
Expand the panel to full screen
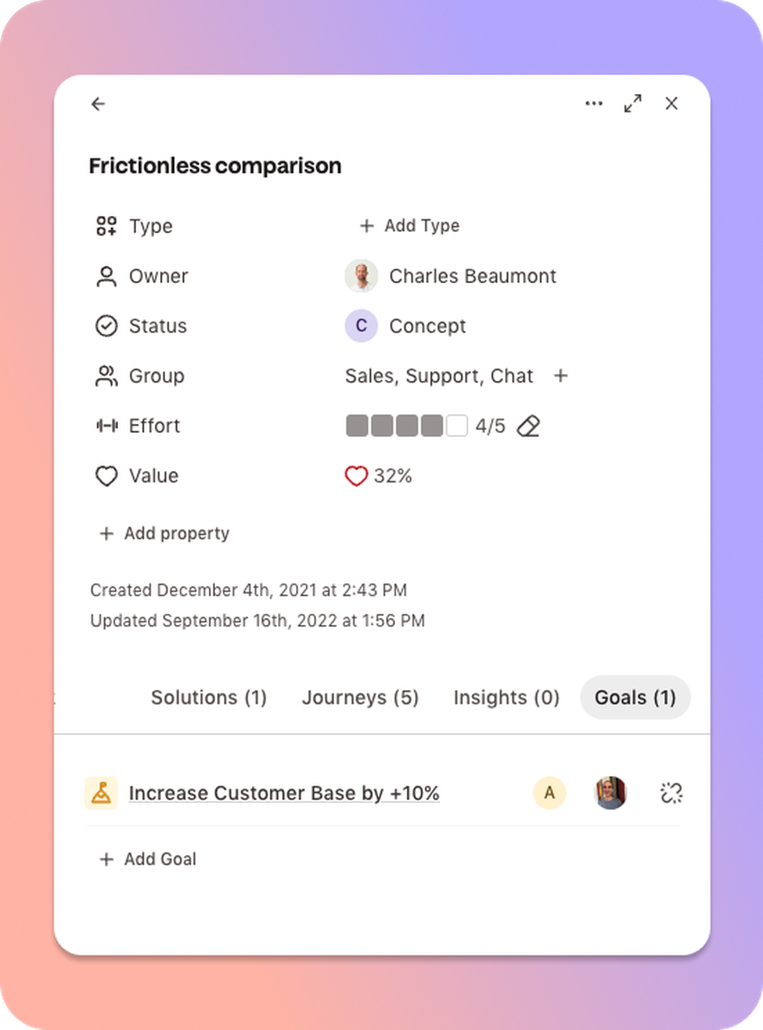(x=633, y=103)
